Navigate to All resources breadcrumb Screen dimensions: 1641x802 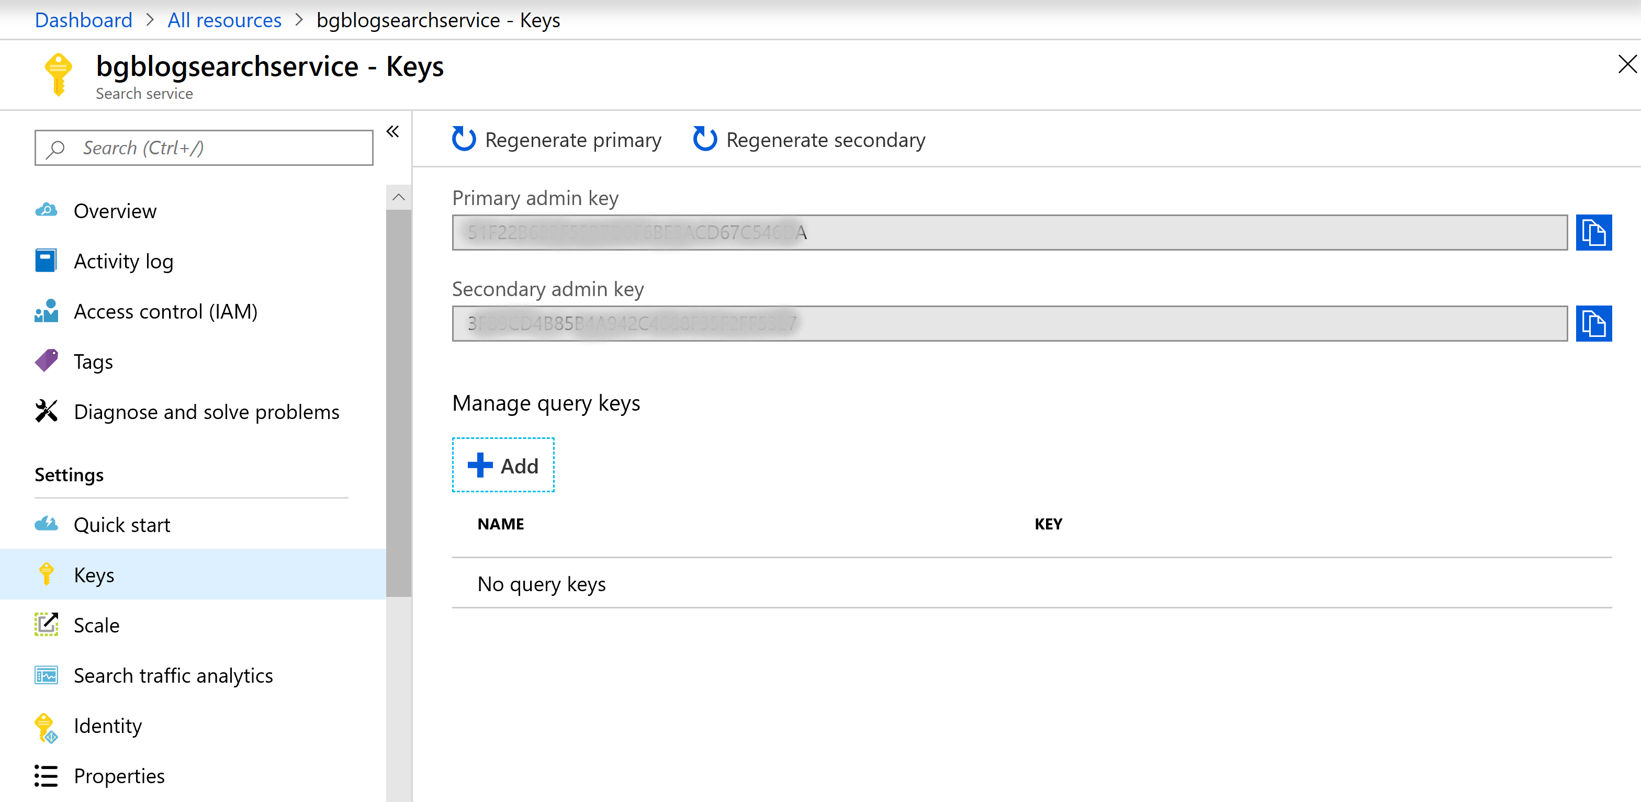(224, 20)
